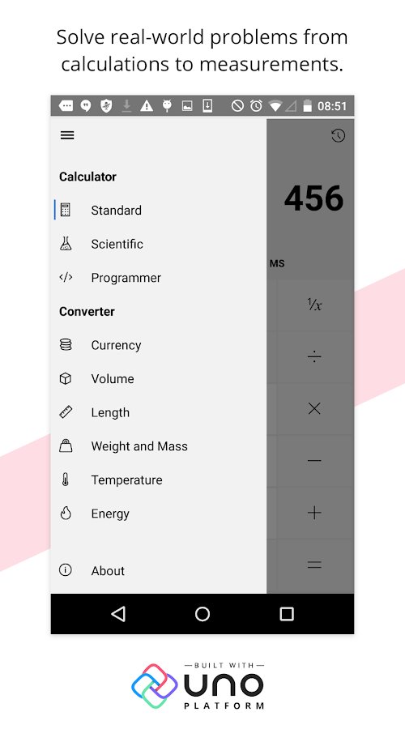
Task: Tap the minus operator key
Action: [315, 461]
